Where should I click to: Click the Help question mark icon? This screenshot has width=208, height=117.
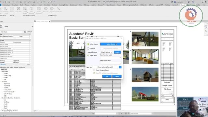(193, 2)
